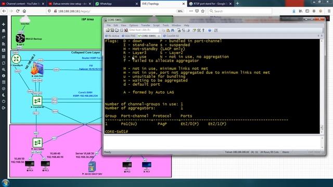The height and width of the screenshot is (187, 333).
Task: Switch to the ASA-FW session tab
Action: coord(129,36)
